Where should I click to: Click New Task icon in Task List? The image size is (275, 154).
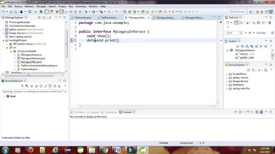click(x=228, y=23)
